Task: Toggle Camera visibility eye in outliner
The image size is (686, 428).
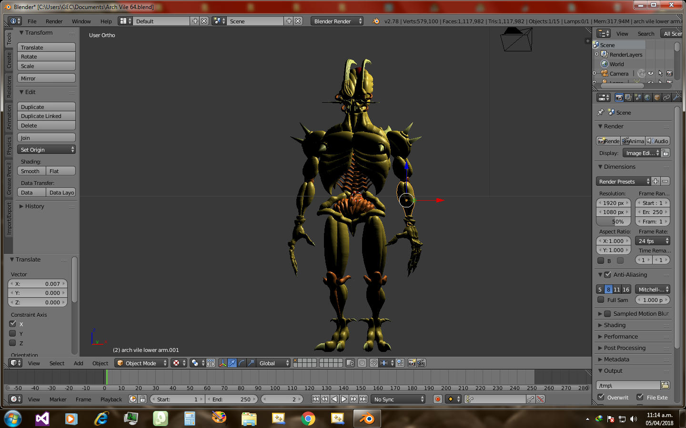Action: [x=651, y=73]
